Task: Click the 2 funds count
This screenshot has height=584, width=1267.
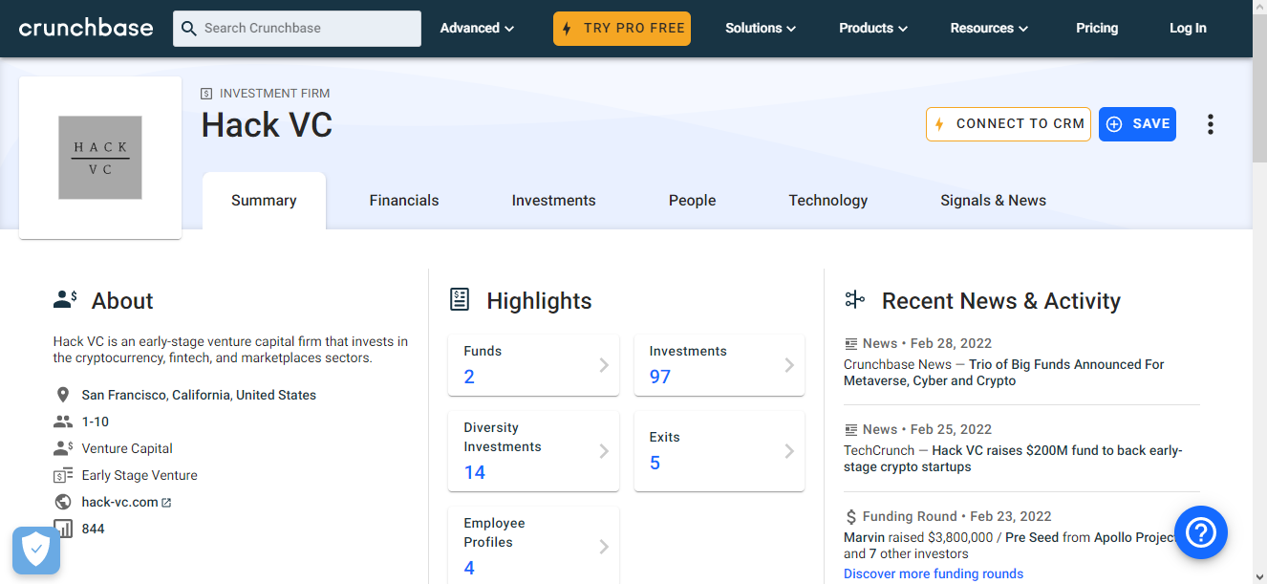Action: pyautogui.click(x=469, y=377)
